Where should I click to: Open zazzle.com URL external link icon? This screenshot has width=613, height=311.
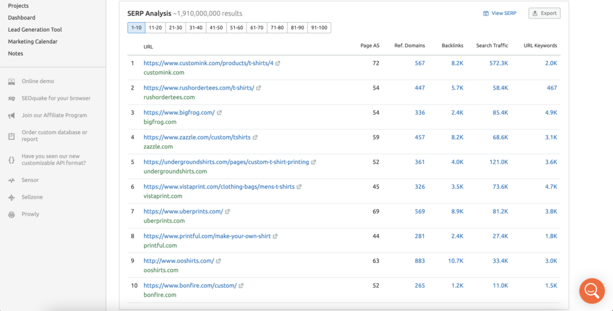(255, 138)
